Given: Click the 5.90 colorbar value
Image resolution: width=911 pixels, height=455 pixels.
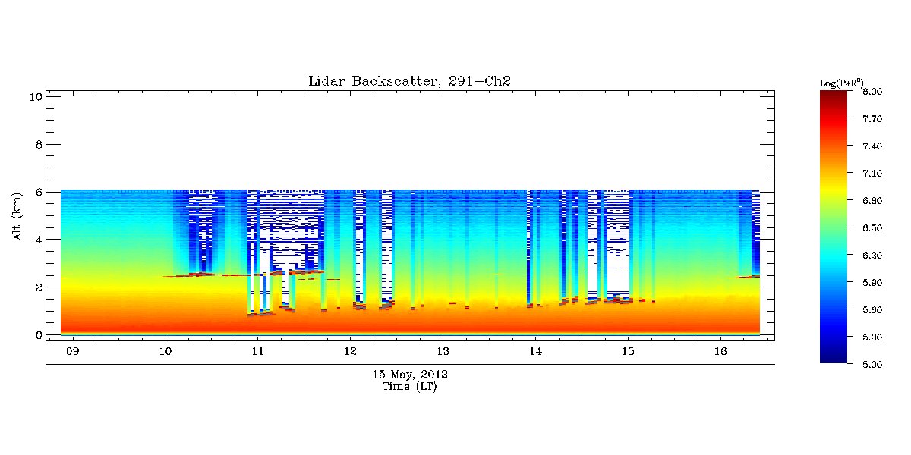Looking at the screenshot, I should [x=871, y=283].
